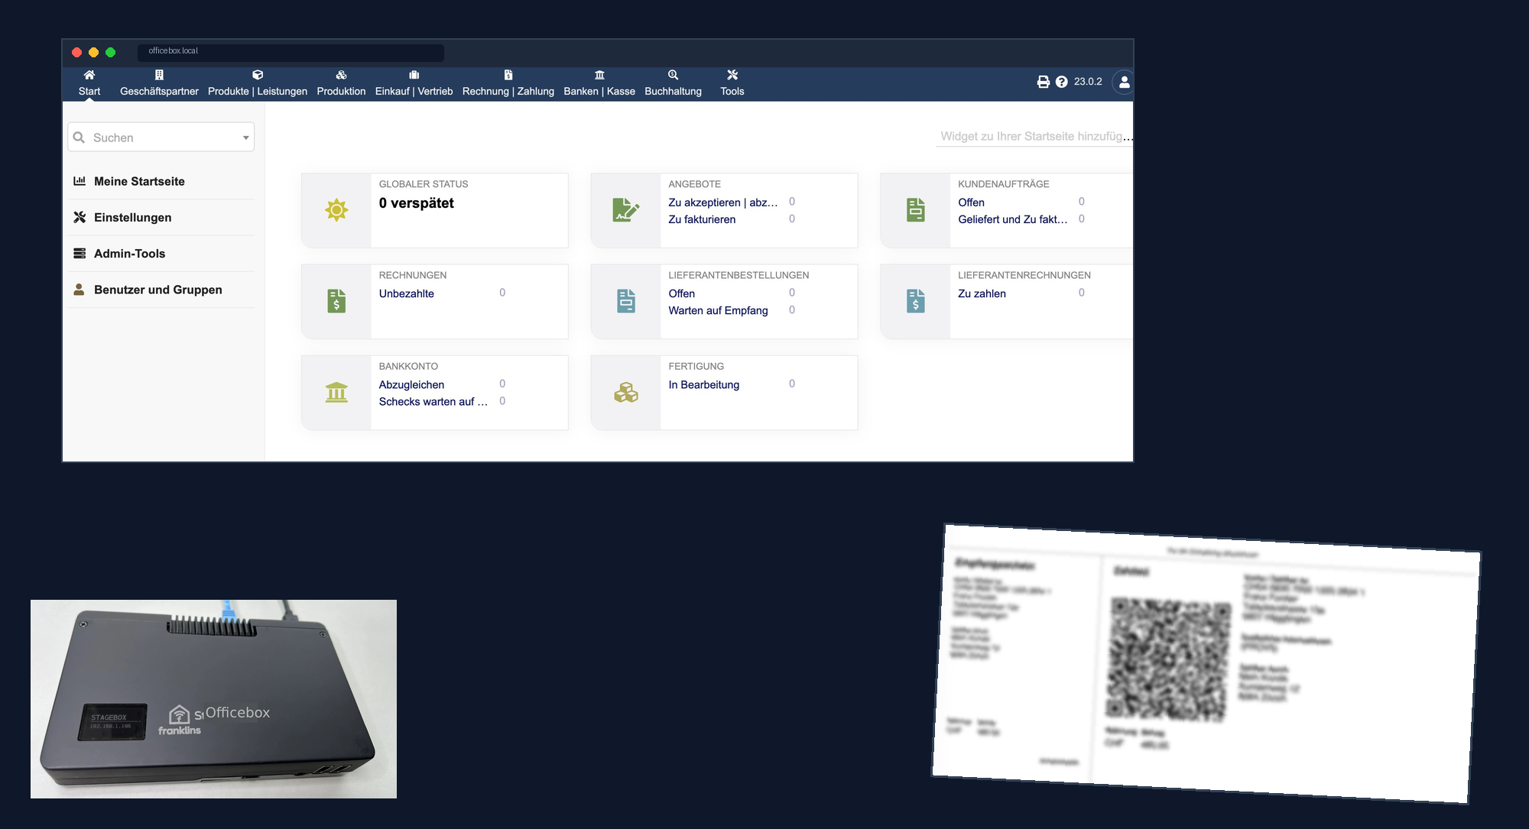Open the Unbezahlte invoices link
Image resolution: width=1529 pixels, height=829 pixels.
[407, 294]
